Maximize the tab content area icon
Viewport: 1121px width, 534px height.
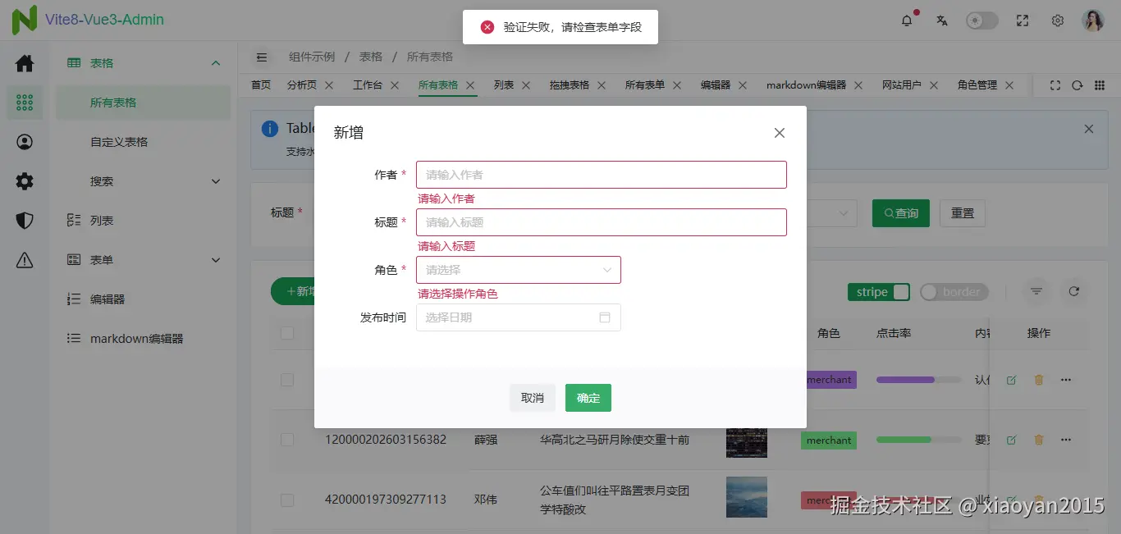tap(1055, 85)
